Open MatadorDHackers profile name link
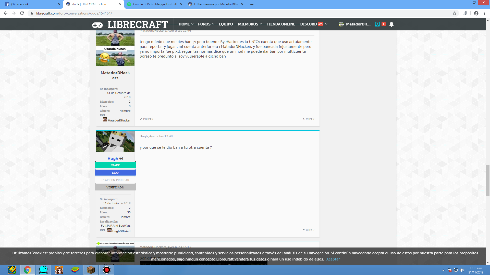Viewport: 490px width, 275px height. (115, 75)
